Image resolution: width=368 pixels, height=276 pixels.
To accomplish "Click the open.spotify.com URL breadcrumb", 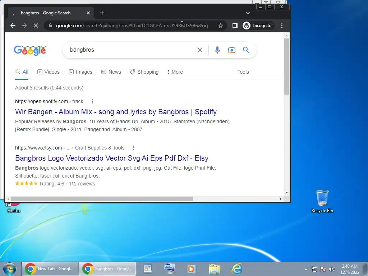I will click(49, 101).
